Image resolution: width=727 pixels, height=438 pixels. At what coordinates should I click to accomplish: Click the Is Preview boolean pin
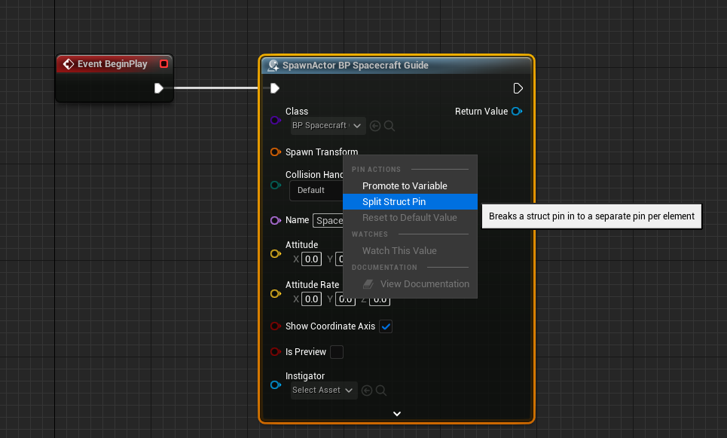tap(276, 352)
